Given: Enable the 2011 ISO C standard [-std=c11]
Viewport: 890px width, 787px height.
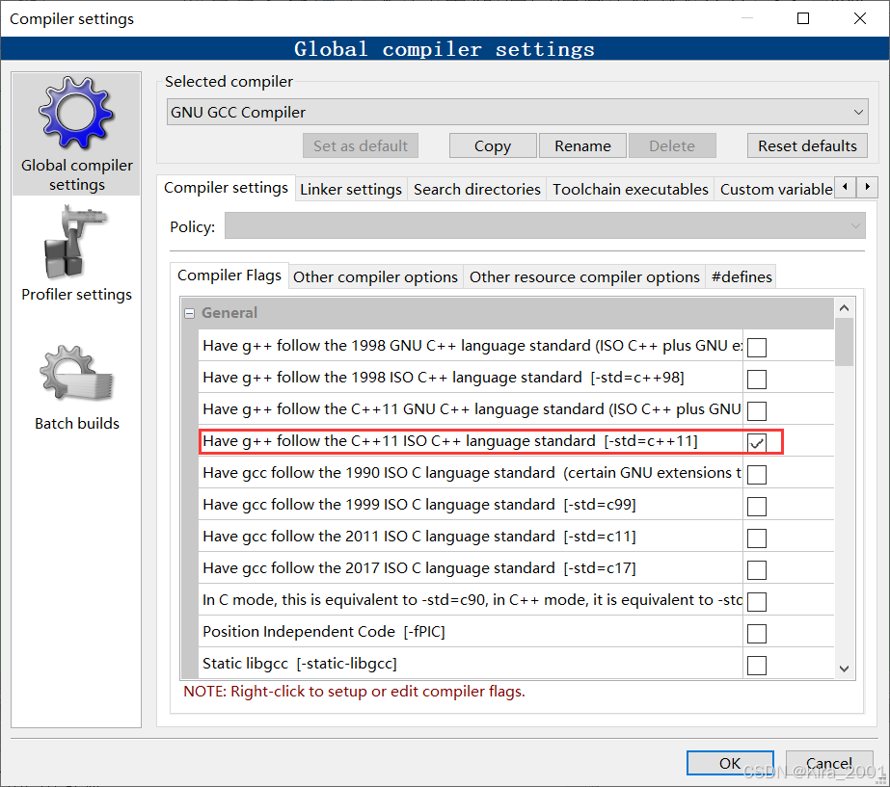Looking at the screenshot, I should [x=756, y=537].
